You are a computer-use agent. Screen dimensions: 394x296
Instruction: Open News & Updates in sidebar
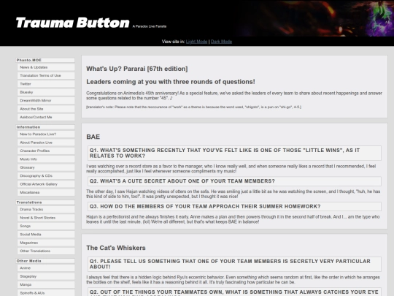coord(46,67)
